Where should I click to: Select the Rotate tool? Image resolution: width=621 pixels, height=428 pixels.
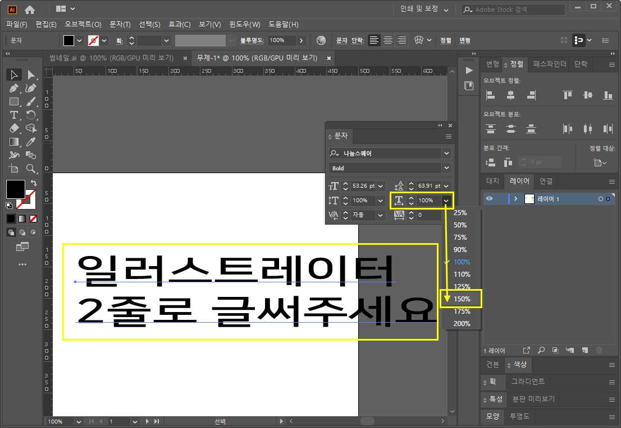pyautogui.click(x=30, y=115)
